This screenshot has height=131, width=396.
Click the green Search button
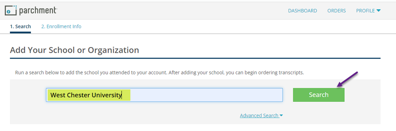click(319, 95)
